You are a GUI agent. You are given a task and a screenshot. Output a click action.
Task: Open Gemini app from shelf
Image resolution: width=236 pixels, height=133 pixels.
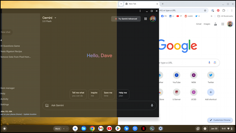[75, 129]
